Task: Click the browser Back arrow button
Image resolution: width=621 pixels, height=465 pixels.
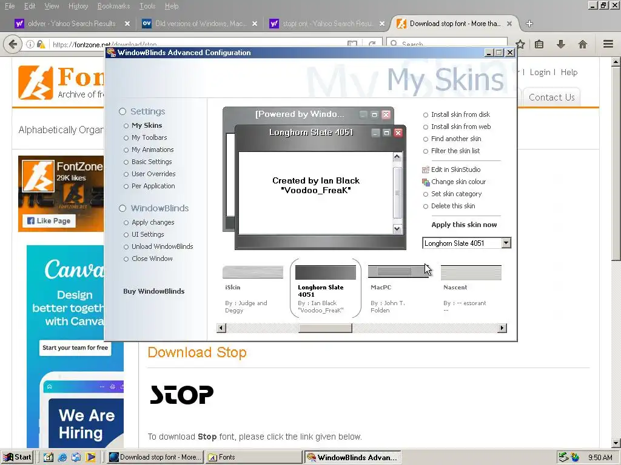Action: click(x=13, y=44)
